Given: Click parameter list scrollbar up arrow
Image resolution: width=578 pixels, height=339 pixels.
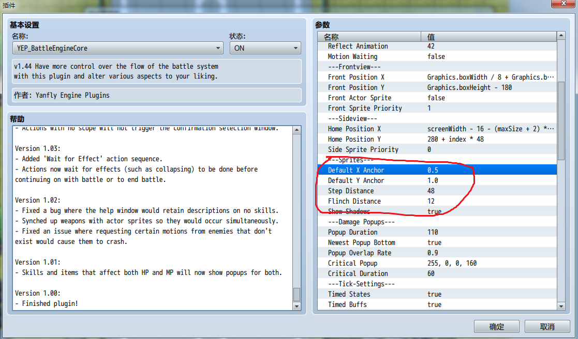Looking at the screenshot, I should click(561, 36).
